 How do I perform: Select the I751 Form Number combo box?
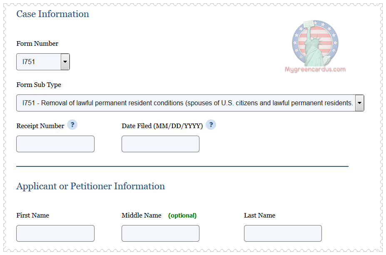click(x=39, y=62)
